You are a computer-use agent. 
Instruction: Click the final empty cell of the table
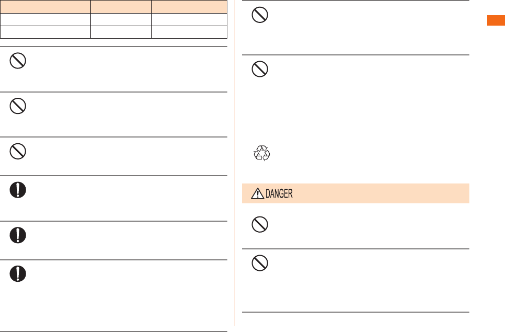point(190,32)
